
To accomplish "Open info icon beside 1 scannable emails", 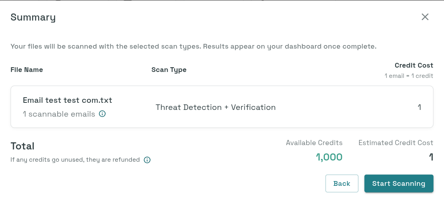I will (x=102, y=113).
